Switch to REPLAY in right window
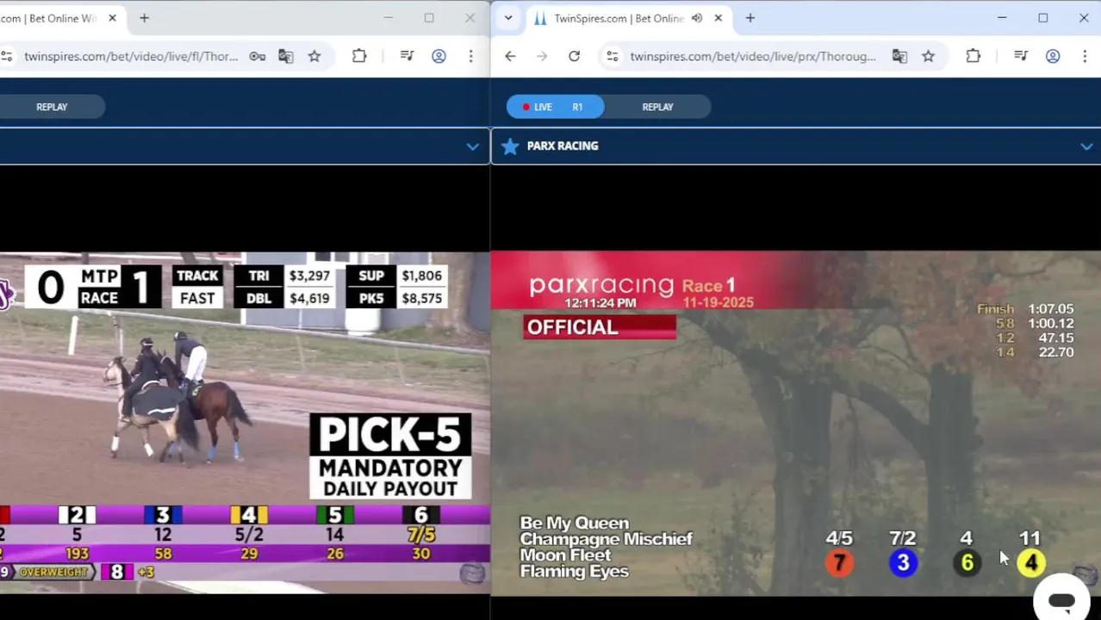 (x=657, y=107)
